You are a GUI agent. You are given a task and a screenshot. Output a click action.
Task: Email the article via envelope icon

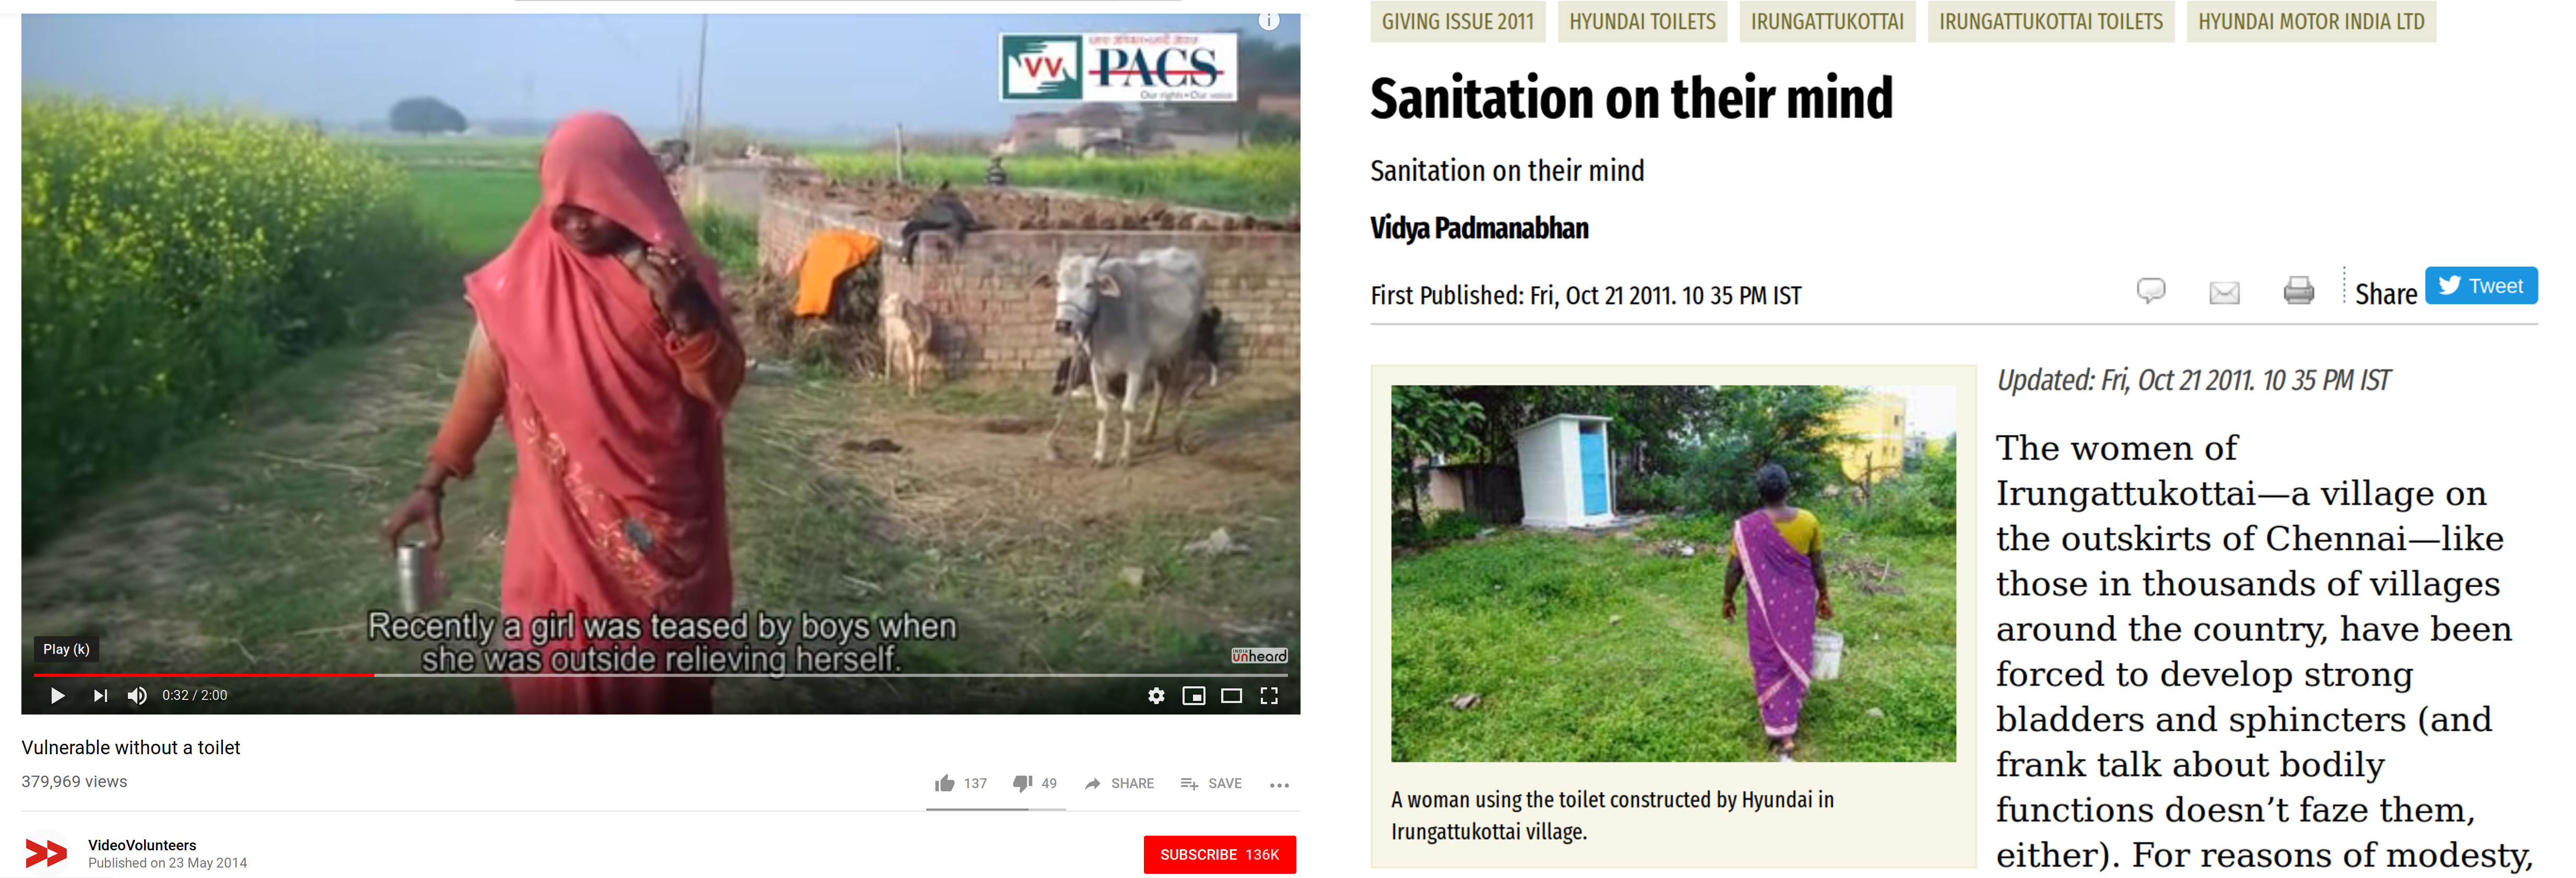click(x=2224, y=292)
